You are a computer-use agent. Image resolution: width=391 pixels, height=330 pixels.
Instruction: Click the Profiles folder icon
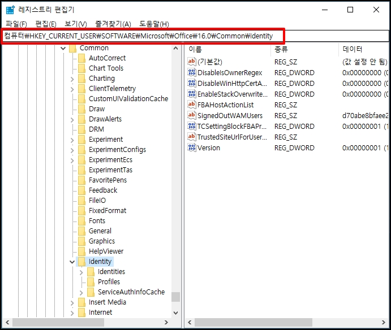click(91, 282)
